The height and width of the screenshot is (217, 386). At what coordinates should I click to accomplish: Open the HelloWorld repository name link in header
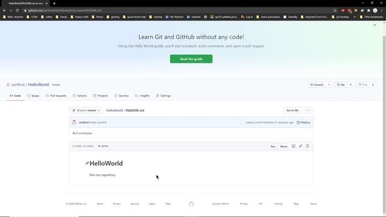(x=39, y=84)
